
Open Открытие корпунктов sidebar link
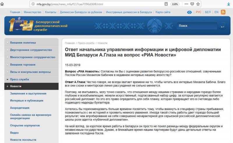[25, 125]
